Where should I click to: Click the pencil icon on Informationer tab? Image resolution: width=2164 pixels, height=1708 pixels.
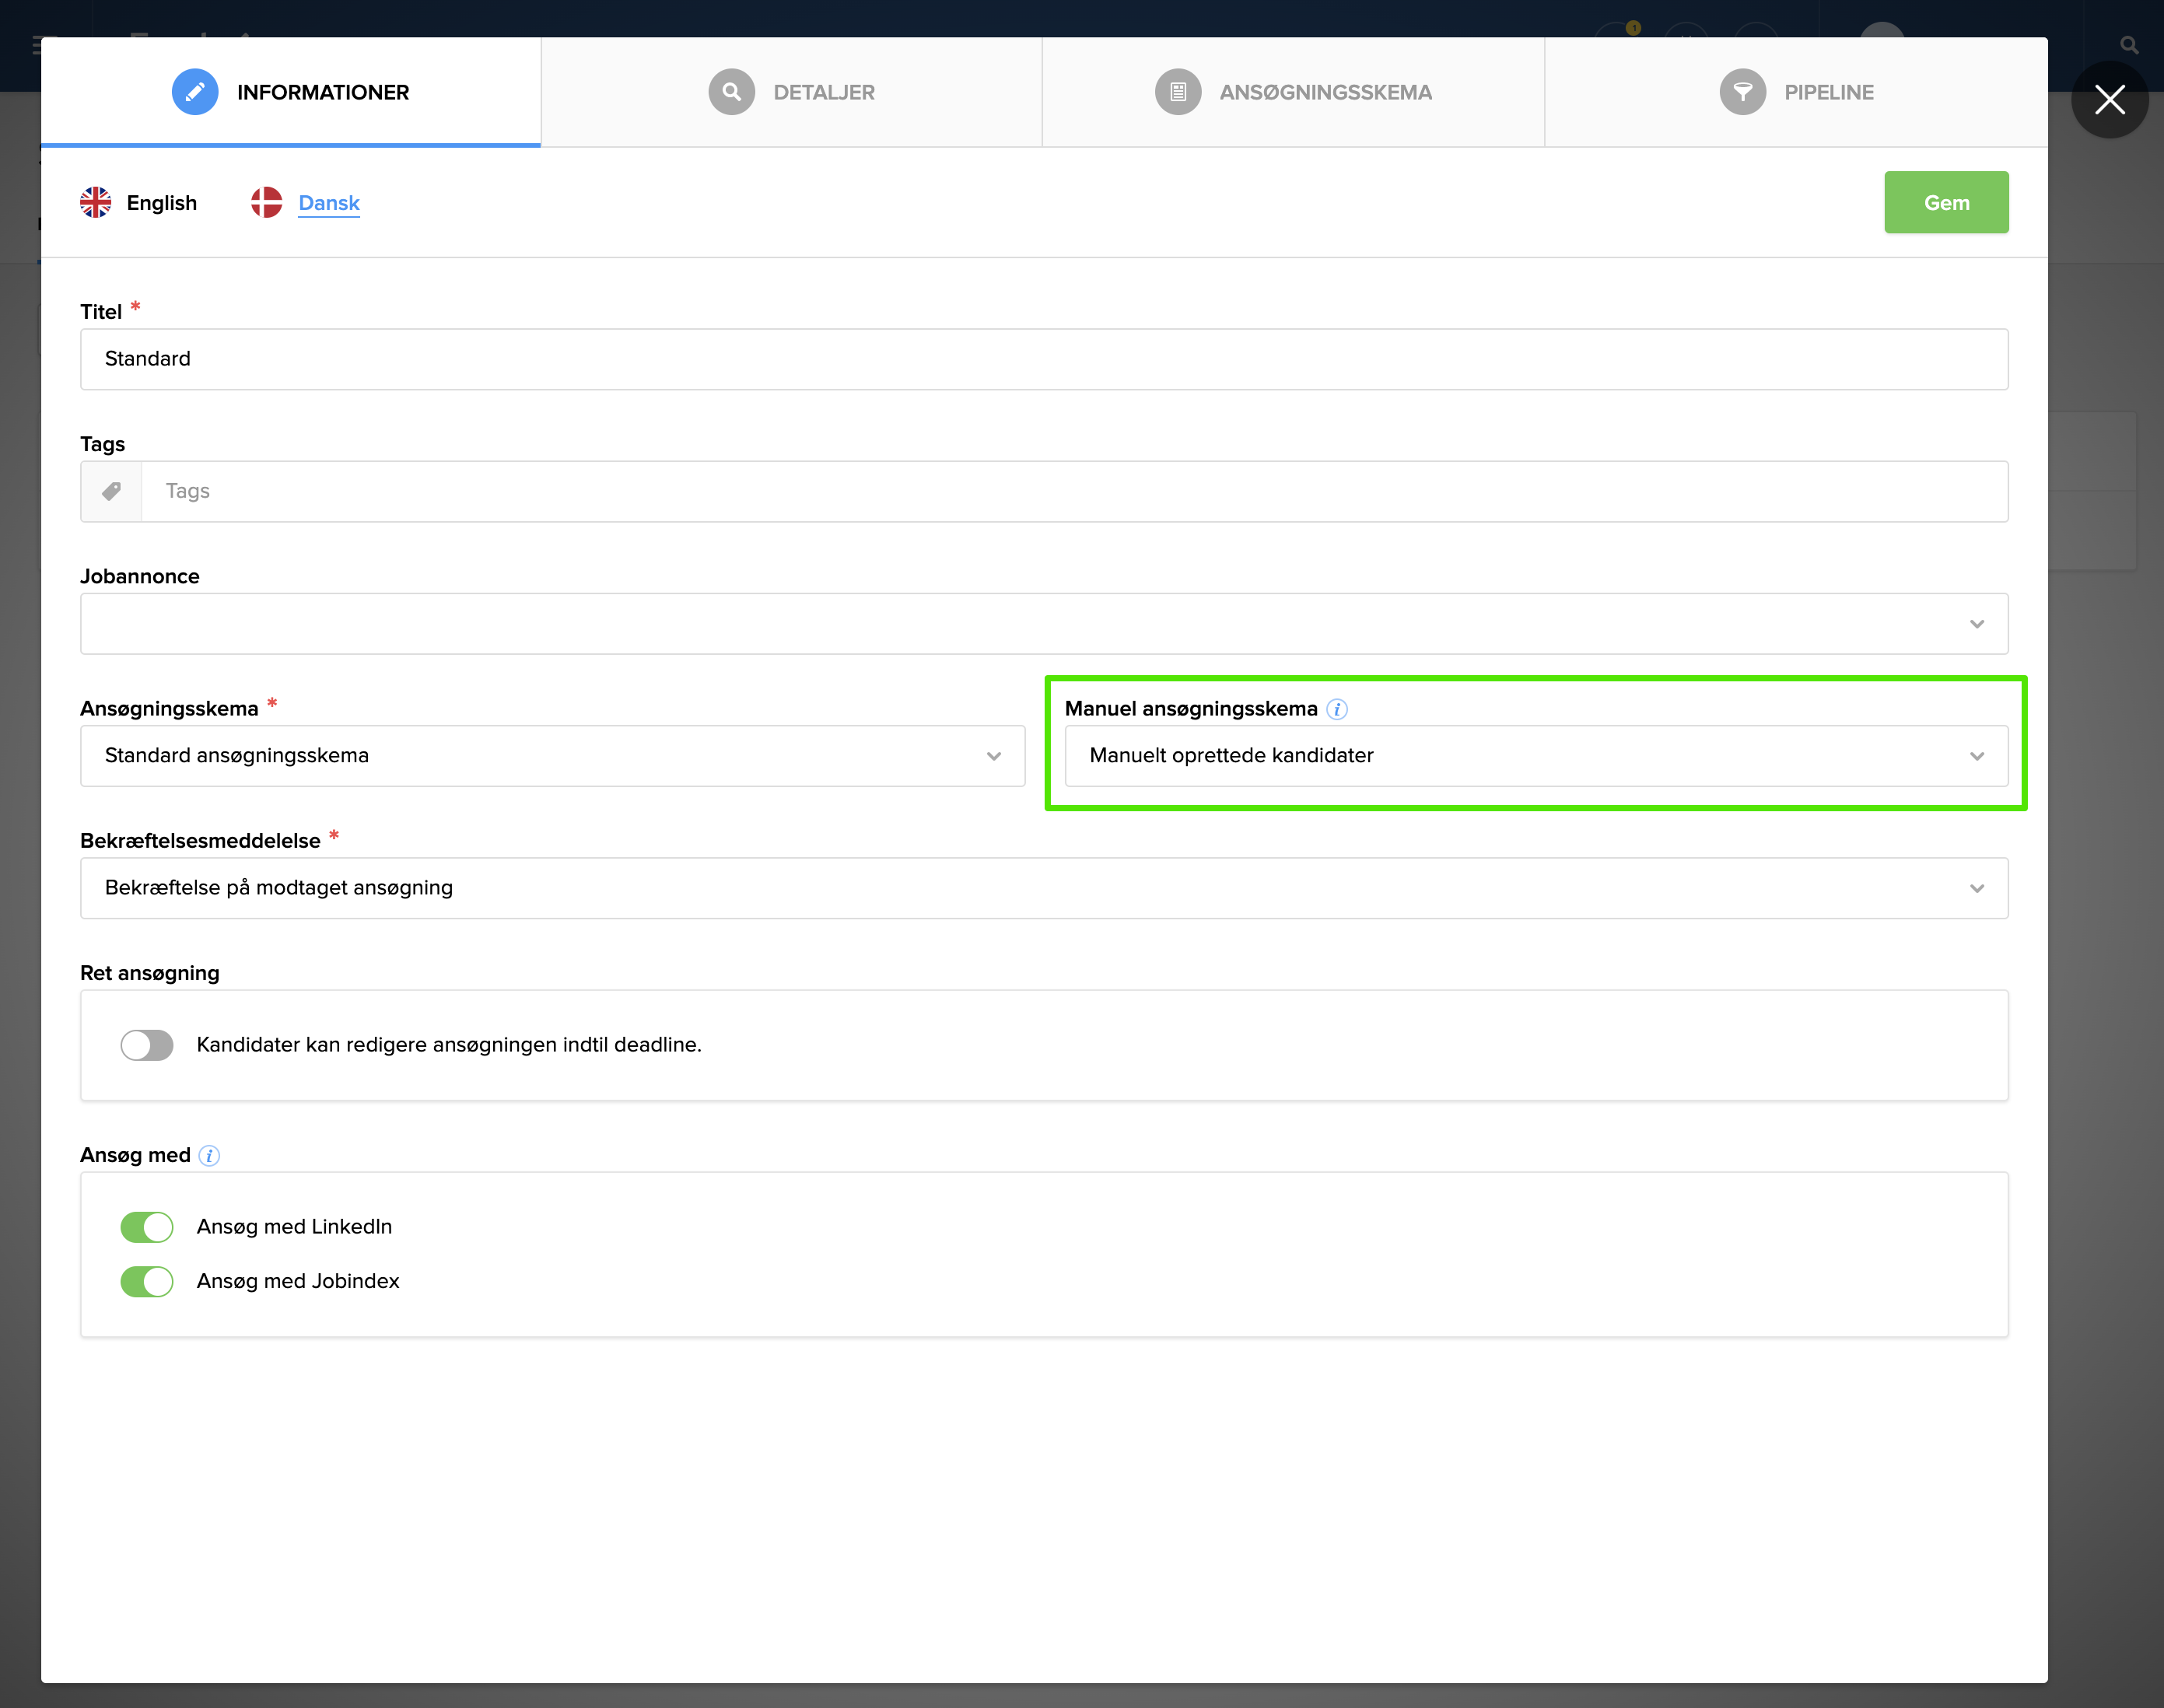click(195, 92)
